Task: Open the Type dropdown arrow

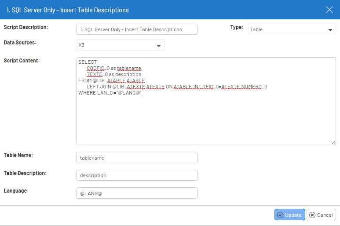Action: click(330, 30)
